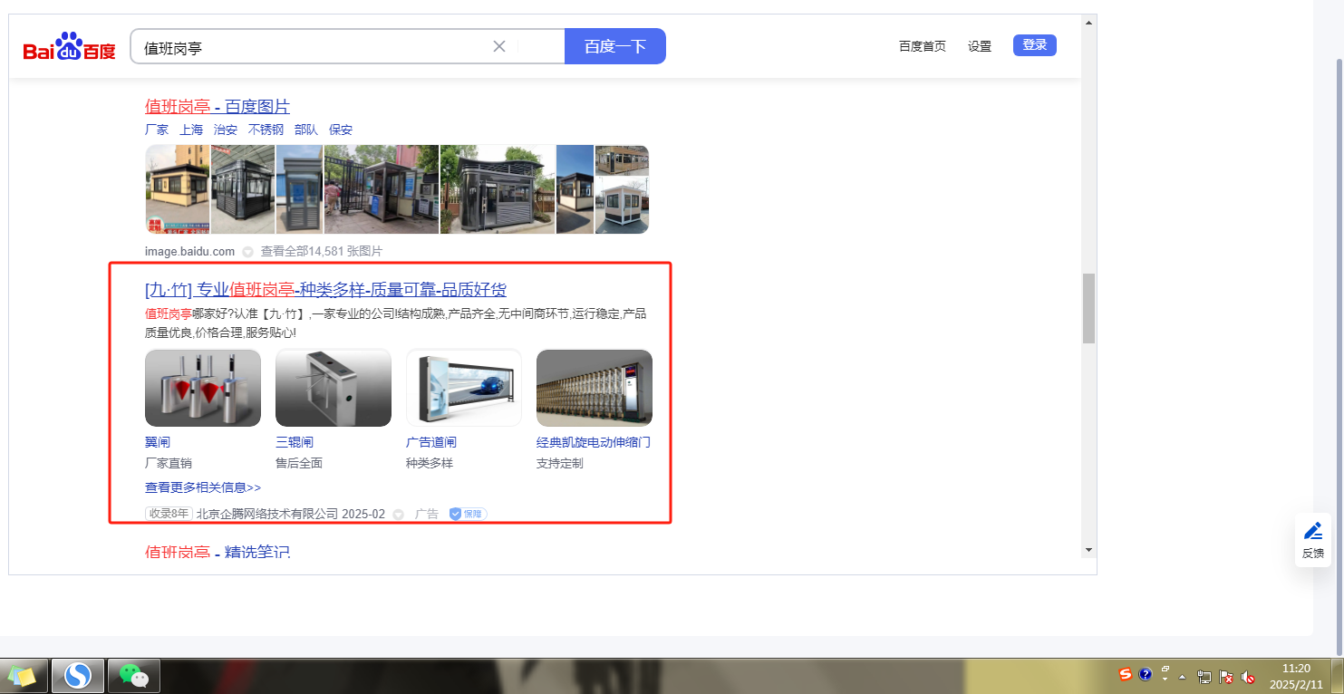This screenshot has width=1344, height=694.
Task: Open the sticky notes taskbar icon
Action: pos(23,676)
